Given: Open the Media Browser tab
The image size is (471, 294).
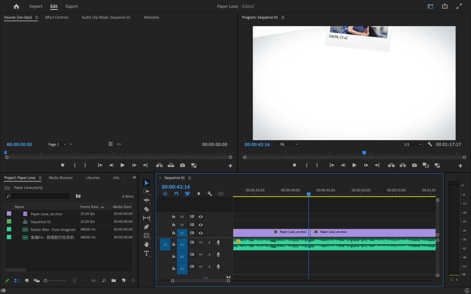Looking at the screenshot, I should pyautogui.click(x=61, y=178).
